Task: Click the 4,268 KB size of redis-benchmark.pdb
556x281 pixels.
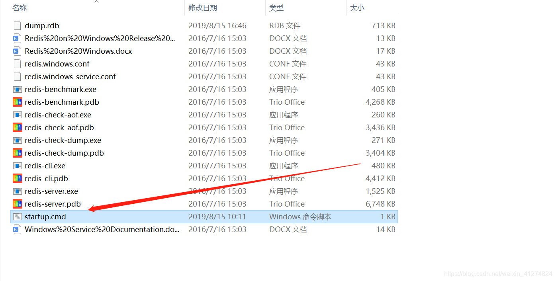Action: 381,102
